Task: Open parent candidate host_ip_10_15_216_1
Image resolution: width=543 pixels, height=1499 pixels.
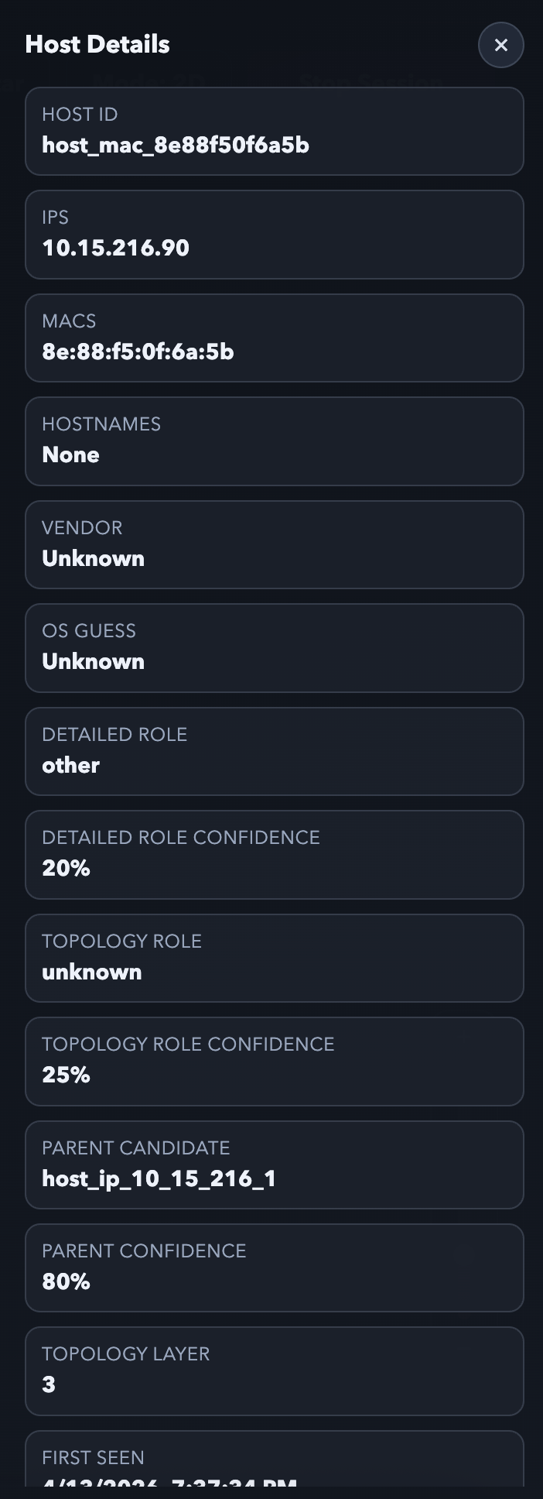Action: [x=159, y=1178]
